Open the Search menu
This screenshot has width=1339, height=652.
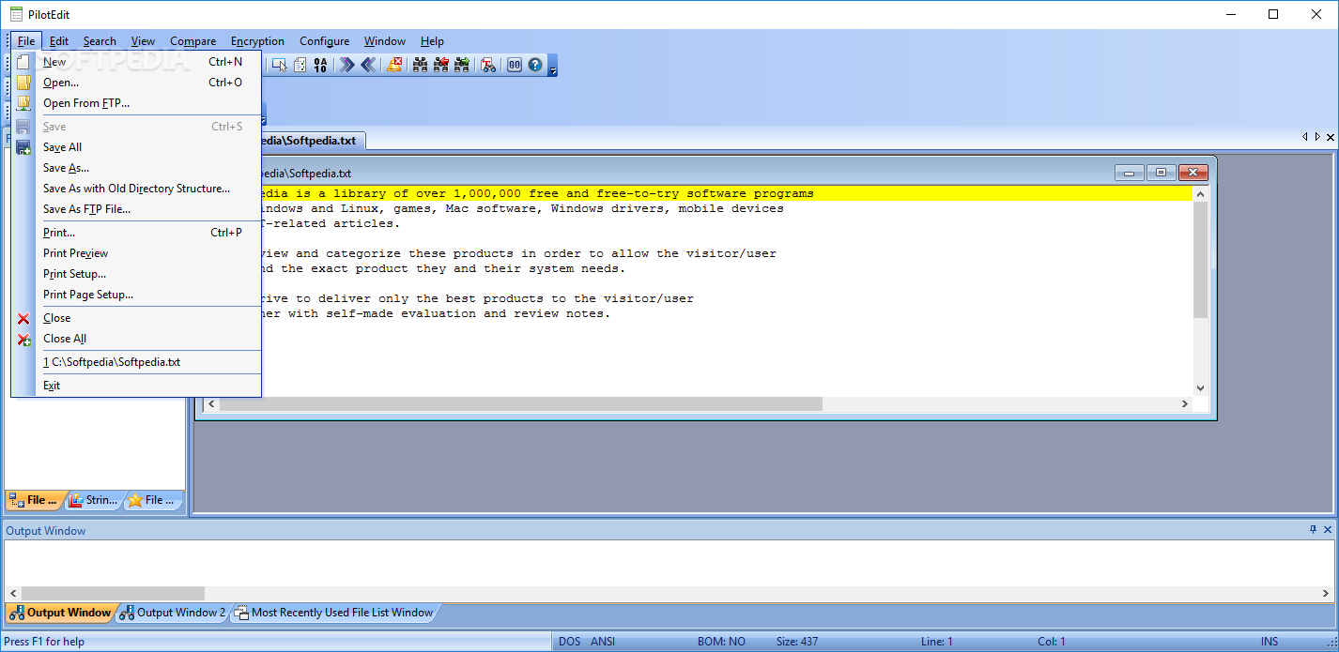click(100, 41)
